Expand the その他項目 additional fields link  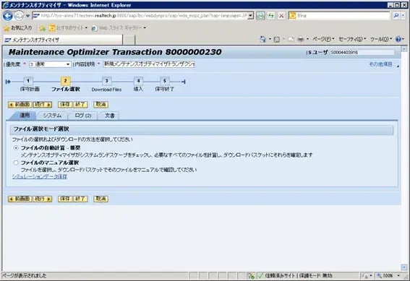pos(380,64)
